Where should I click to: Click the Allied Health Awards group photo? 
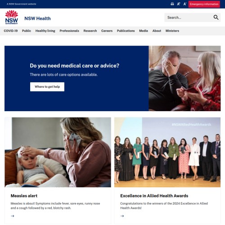[167, 152]
